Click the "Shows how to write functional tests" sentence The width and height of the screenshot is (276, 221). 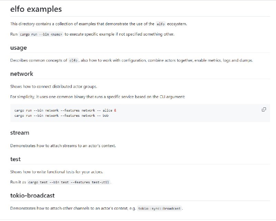57,172
